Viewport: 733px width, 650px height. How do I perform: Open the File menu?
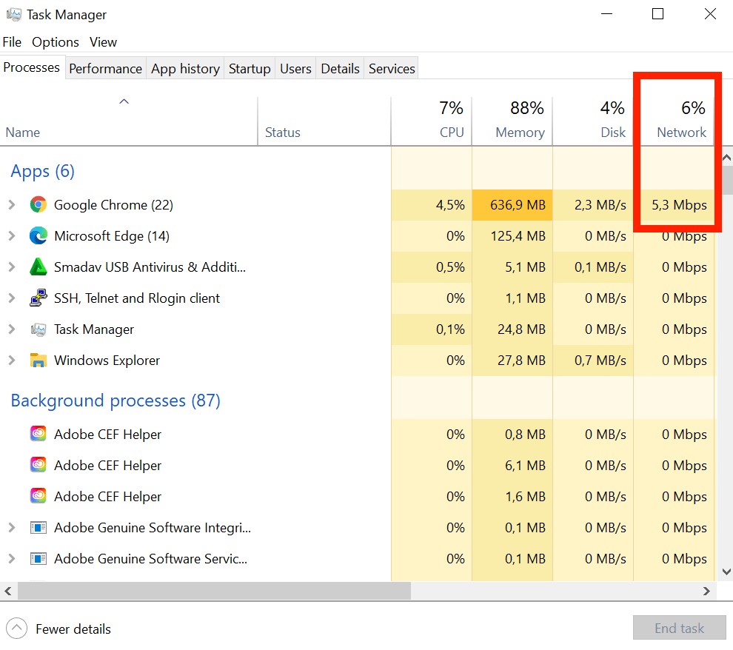pyautogui.click(x=12, y=42)
